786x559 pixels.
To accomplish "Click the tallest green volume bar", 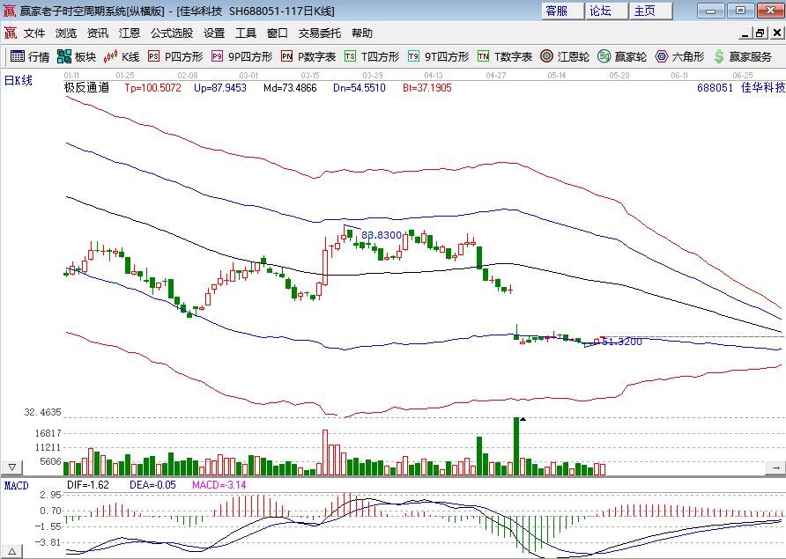I will (x=516, y=445).
